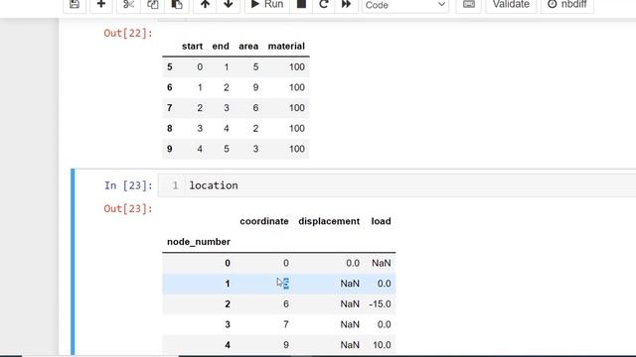Image resolution: width=636 pixels, height=357 pixels.
Task: Click load NaN value for node 0
Action: (382, 263)
